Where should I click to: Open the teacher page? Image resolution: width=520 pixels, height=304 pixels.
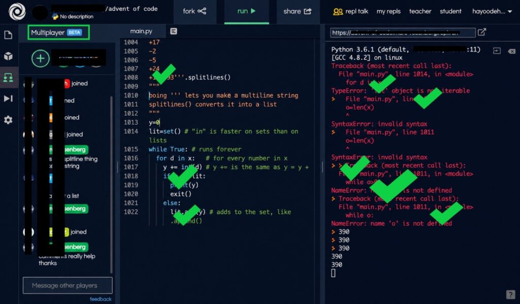coord(420,11)
